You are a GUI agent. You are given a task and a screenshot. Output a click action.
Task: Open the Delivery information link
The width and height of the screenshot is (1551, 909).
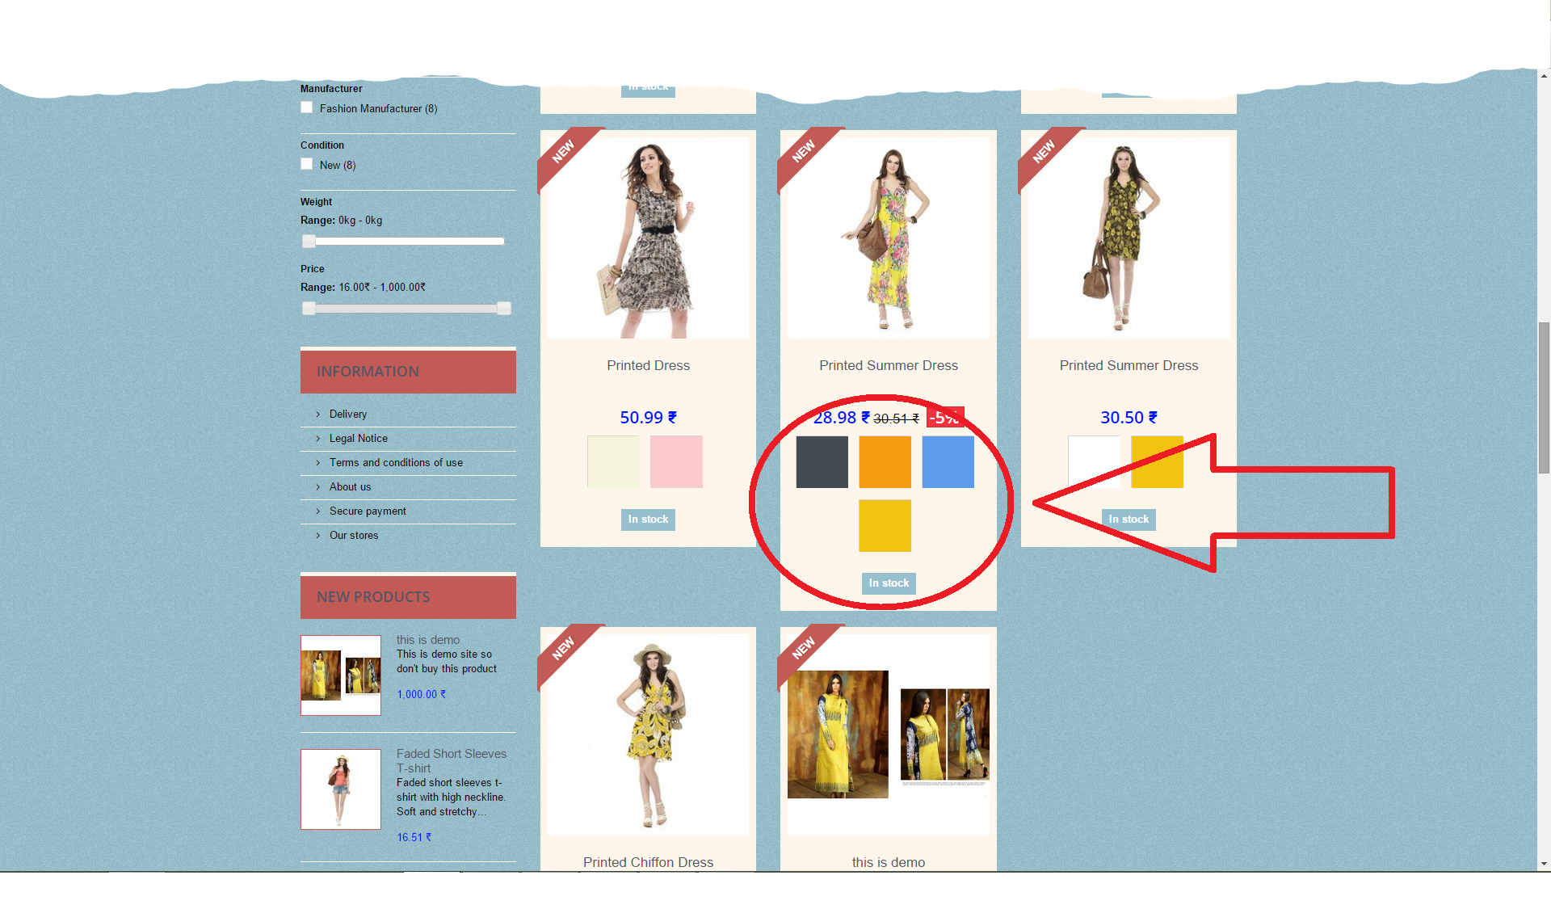coord(347,414)
